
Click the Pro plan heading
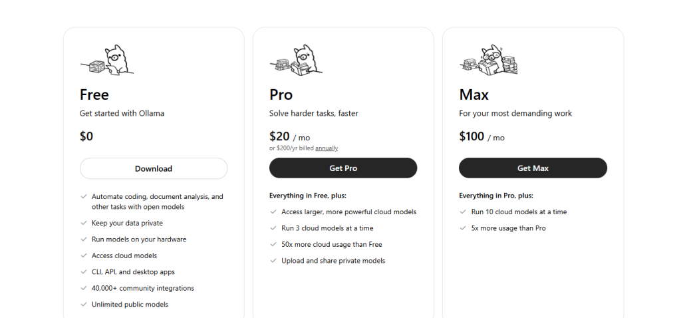pos(281,94)
